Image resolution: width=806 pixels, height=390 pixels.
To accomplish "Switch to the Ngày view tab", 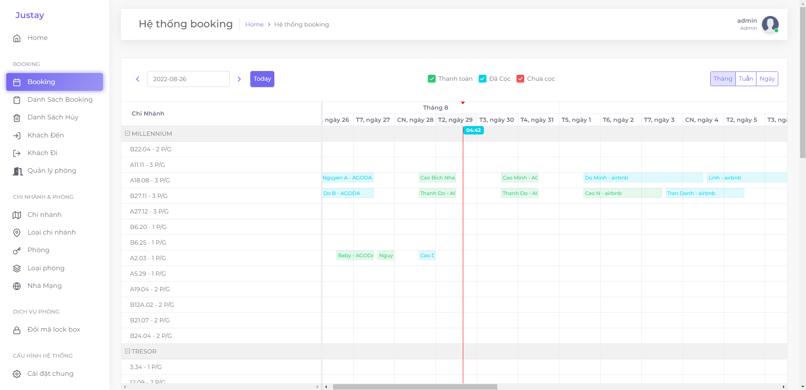I will tap(767, 79).
